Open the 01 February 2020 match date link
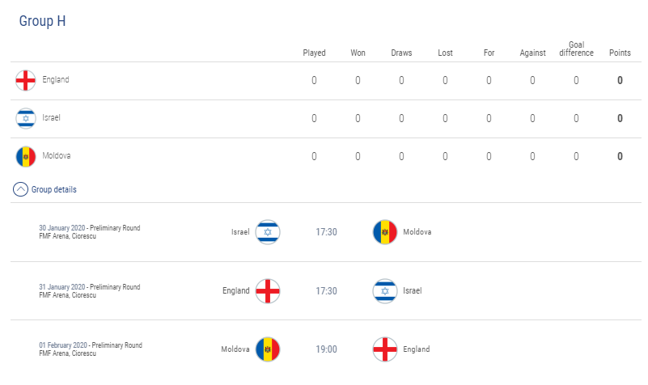The image size is (648, 385). click(63, 345)
